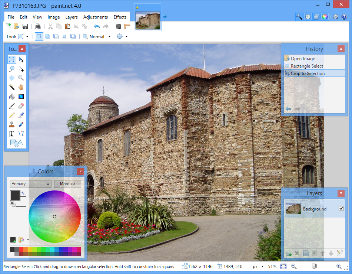Add a new layer in the Layers panel
Screen dimensions: 352x274
[289, 253]
